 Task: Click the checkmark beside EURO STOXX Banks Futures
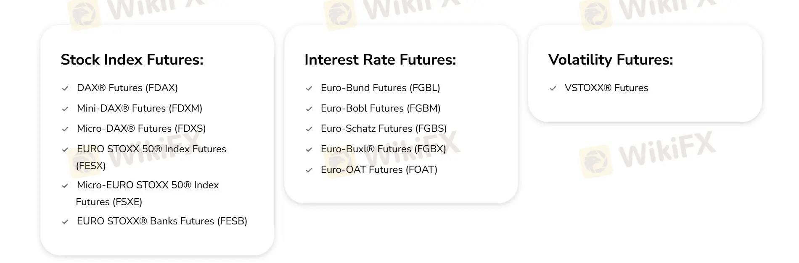pos(65,222)
